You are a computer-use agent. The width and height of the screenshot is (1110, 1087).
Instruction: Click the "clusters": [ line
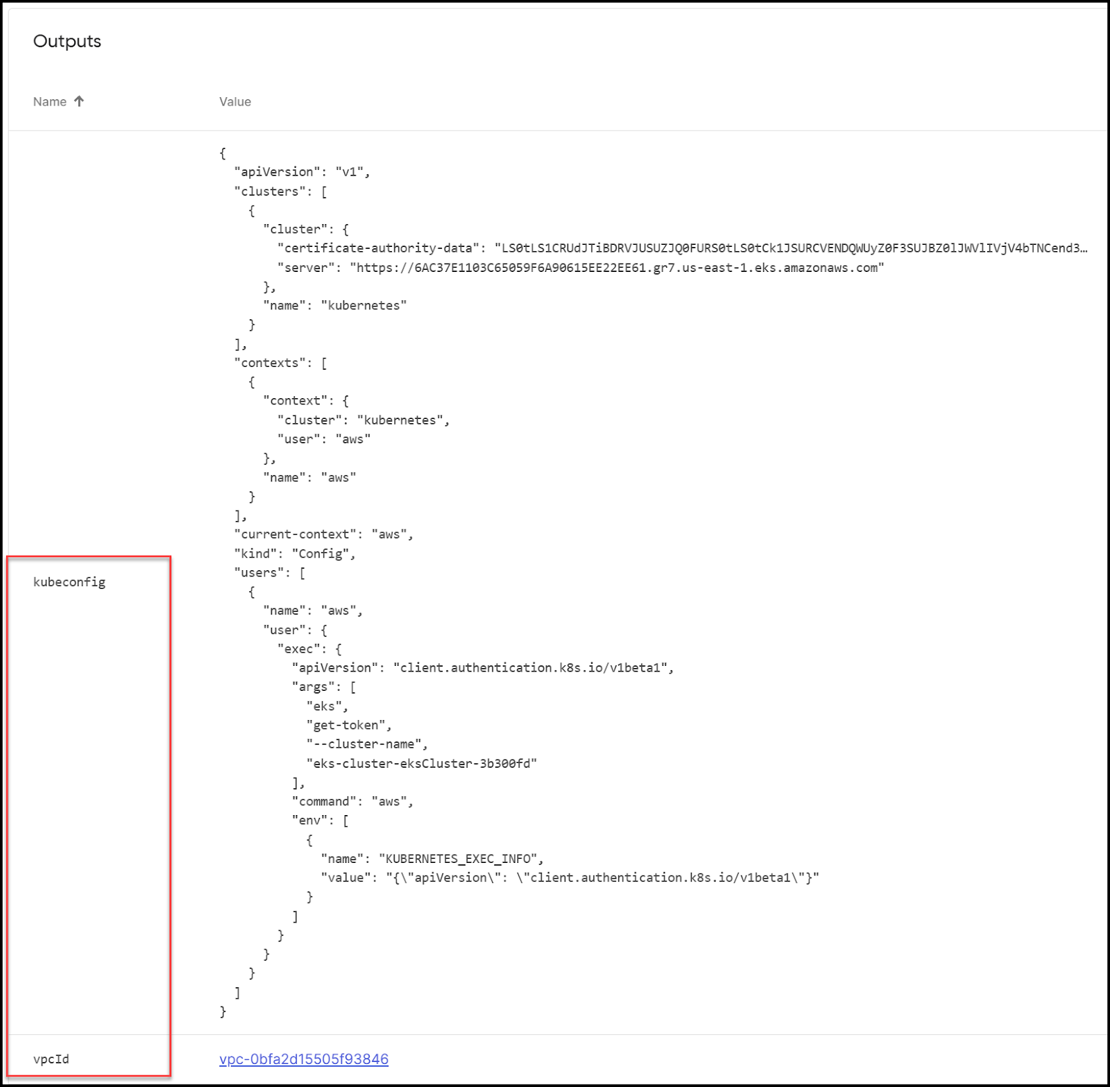coord(280,191)
